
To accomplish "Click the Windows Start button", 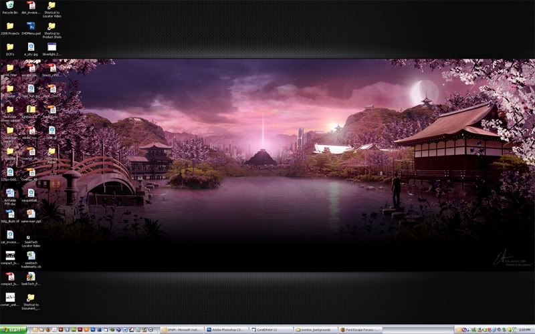I will point(13,330).
